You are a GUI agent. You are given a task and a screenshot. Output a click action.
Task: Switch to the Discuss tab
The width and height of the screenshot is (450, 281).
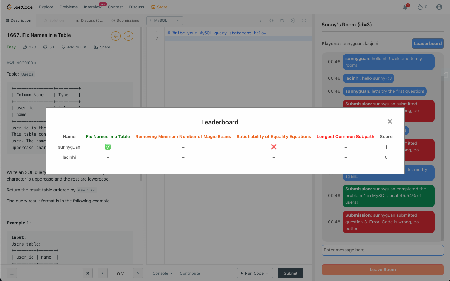tap(89, 20)
